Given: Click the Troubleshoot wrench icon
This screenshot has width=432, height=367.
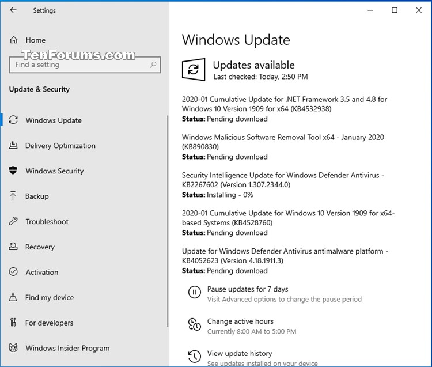Looking at the screenshot, I should click(13, 221).
